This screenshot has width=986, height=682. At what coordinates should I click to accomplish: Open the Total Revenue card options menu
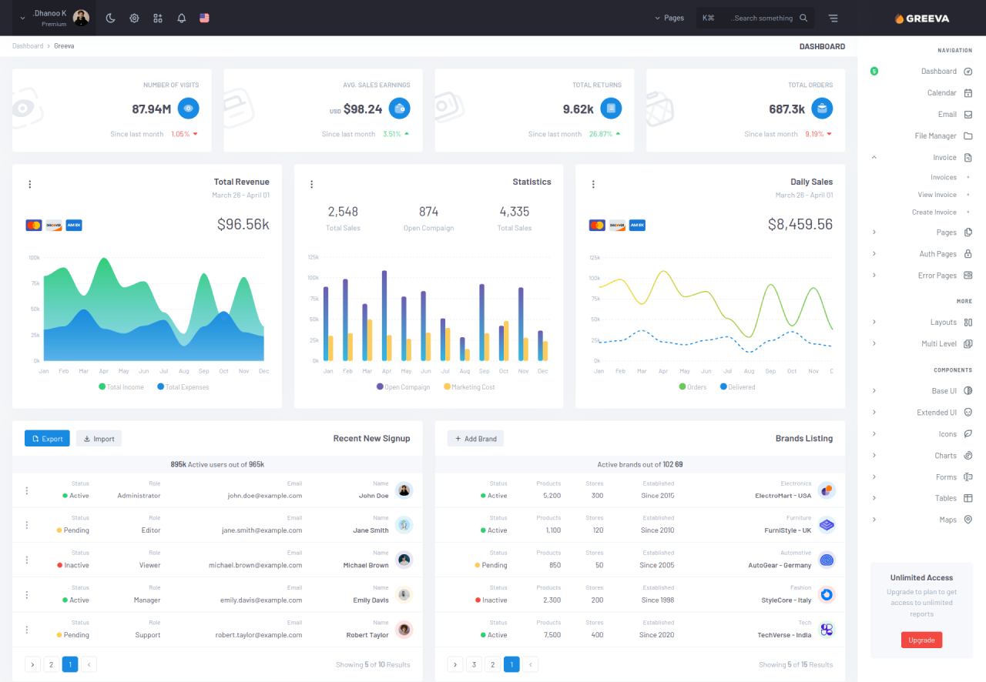(x=30, y=184)
